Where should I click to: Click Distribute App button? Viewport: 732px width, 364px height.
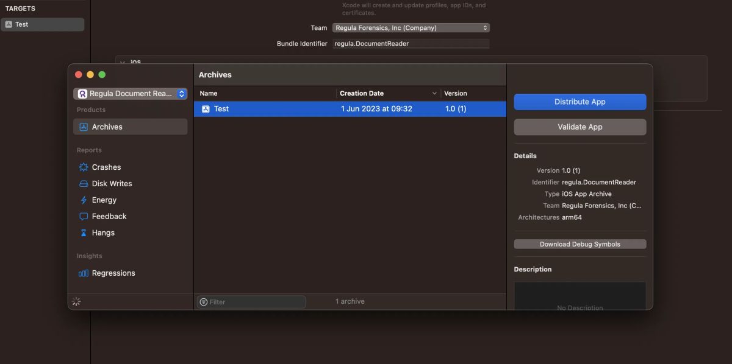pyautogui.click(x=580, y=102)
